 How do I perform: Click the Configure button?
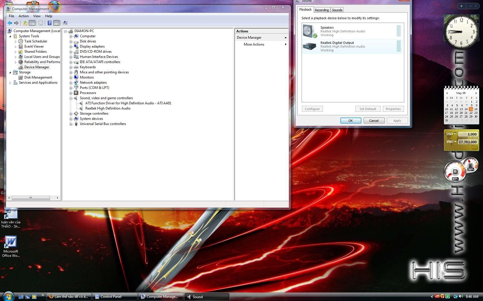tap(312, 109)
